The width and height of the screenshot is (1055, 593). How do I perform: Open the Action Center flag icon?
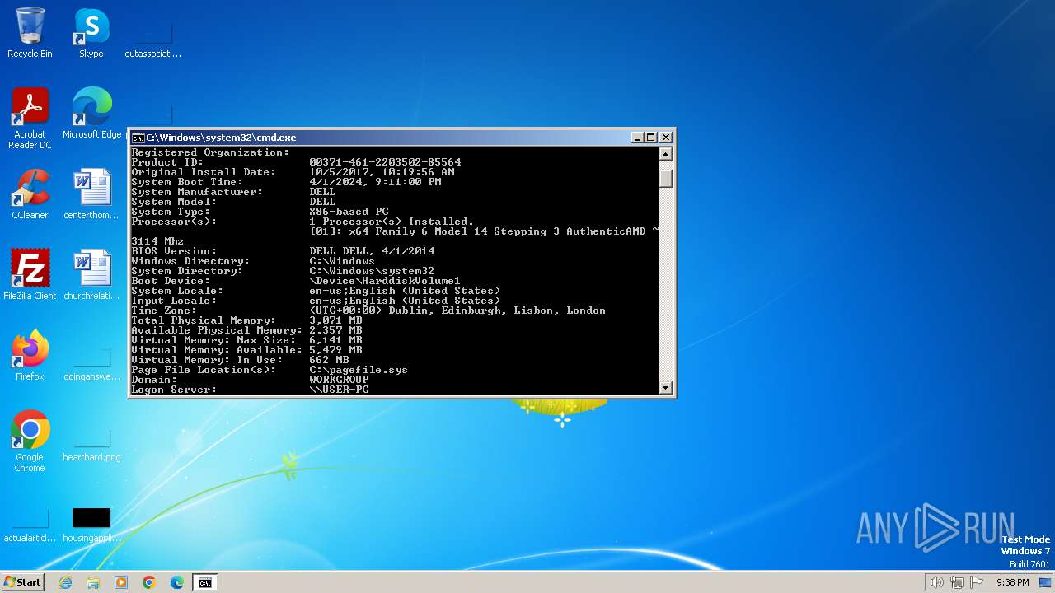[x=978, y=582]
